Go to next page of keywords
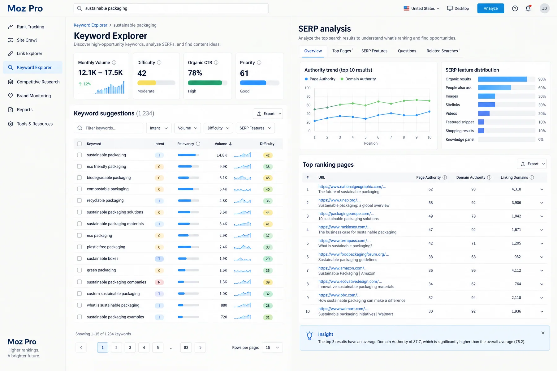 coord(200,348)
